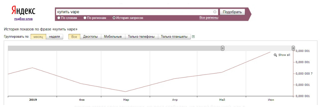Select the По словам radio button
The height and width of the screenshot is (107, 321).
59,18
